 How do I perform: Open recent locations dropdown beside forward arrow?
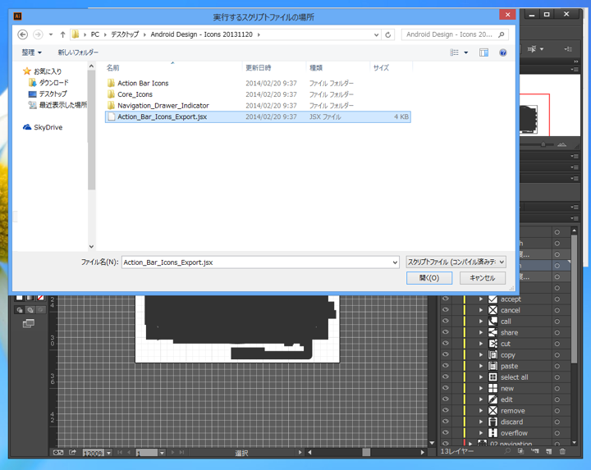coord(51,34)
